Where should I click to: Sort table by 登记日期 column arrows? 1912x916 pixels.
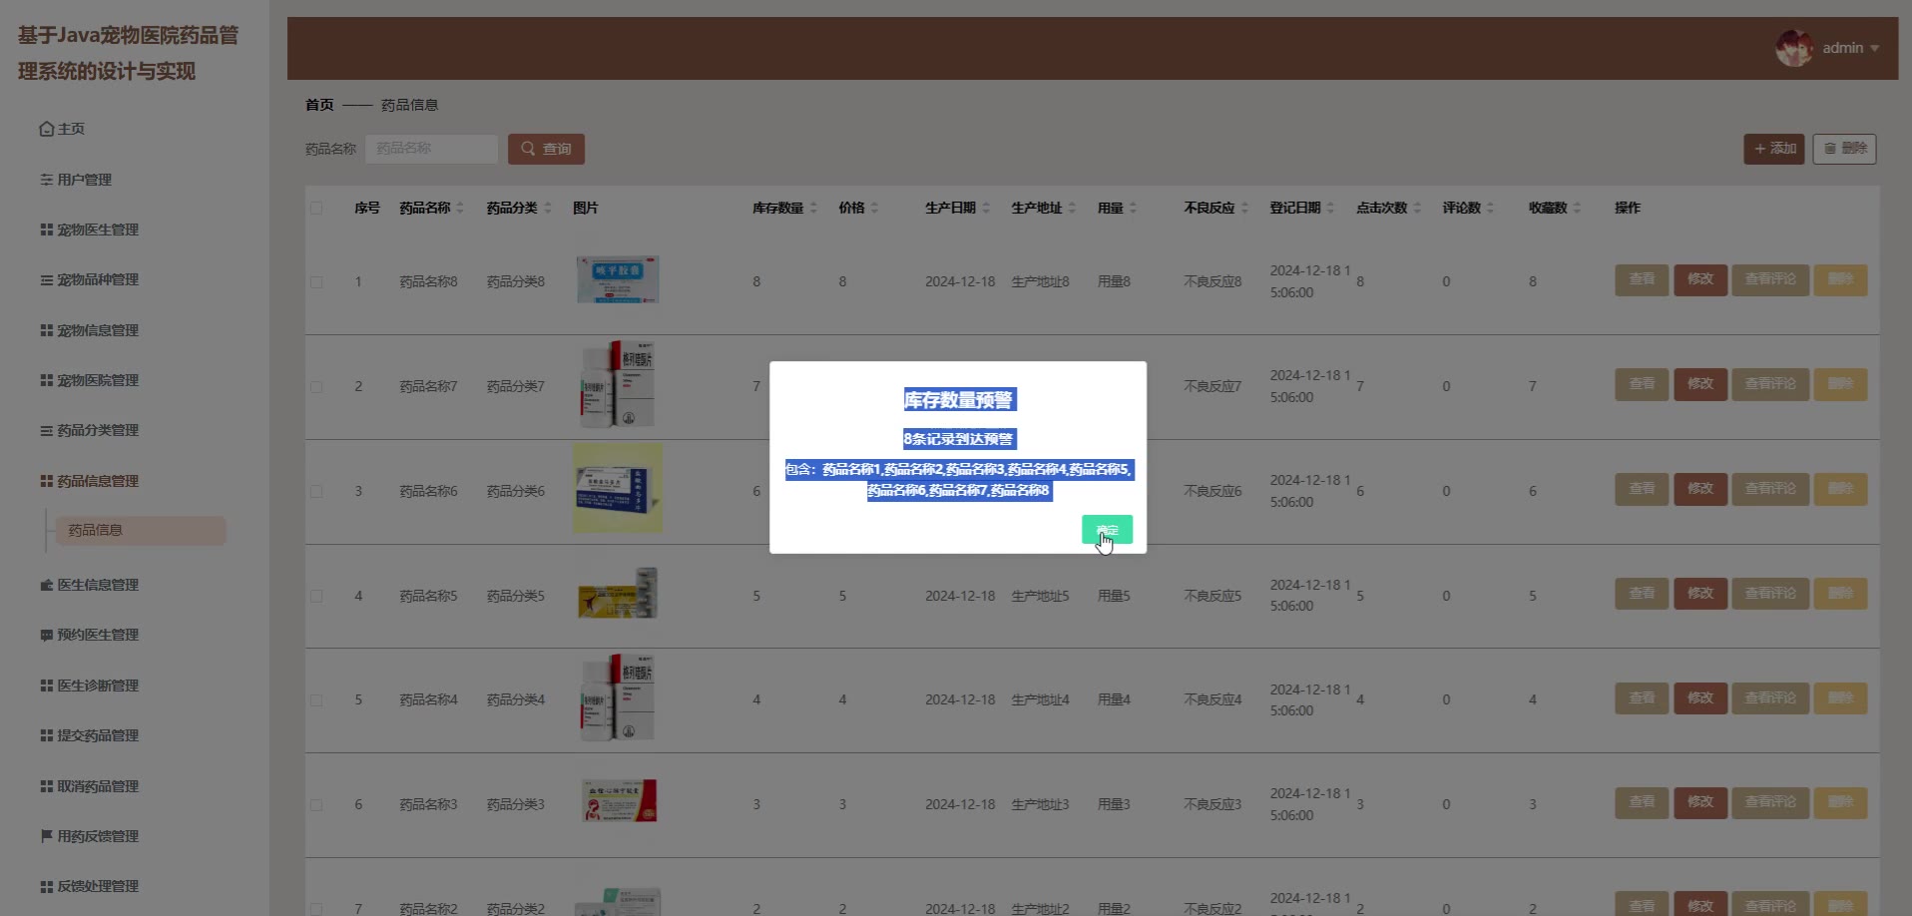(x=1330, y=208)
